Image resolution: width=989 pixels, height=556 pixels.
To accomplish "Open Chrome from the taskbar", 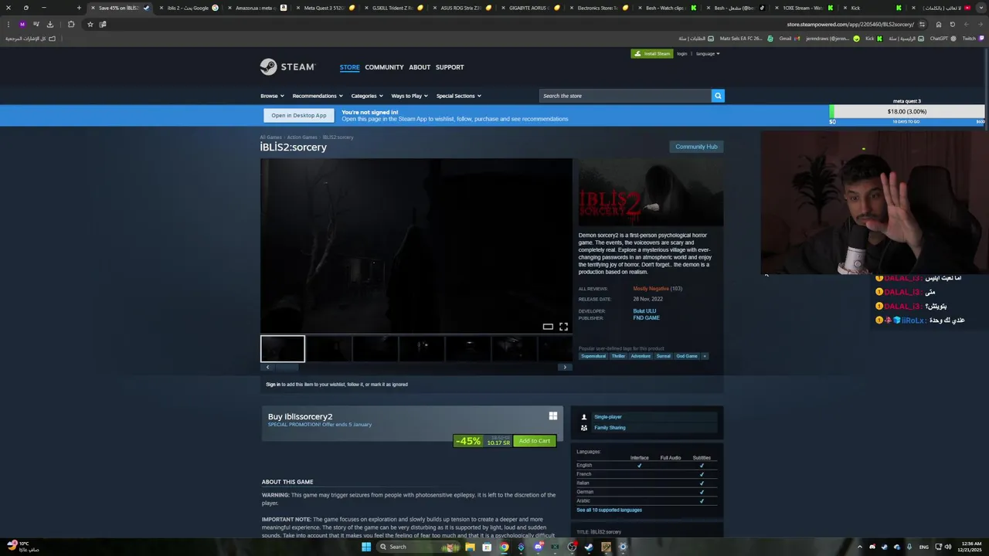I will [x=504, y=547].
